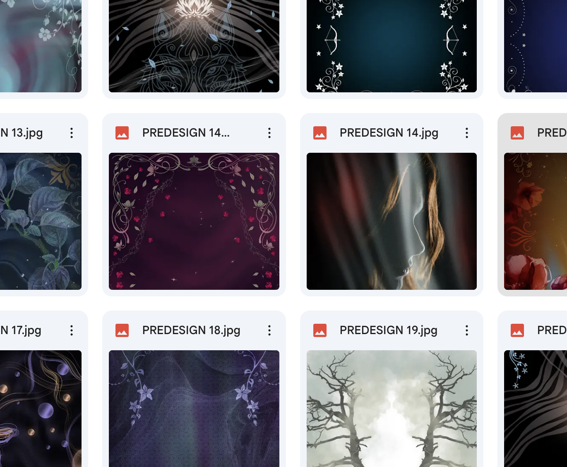Click image file icon beside PREDESIGN 14.jpg

(x=320, y=133)
